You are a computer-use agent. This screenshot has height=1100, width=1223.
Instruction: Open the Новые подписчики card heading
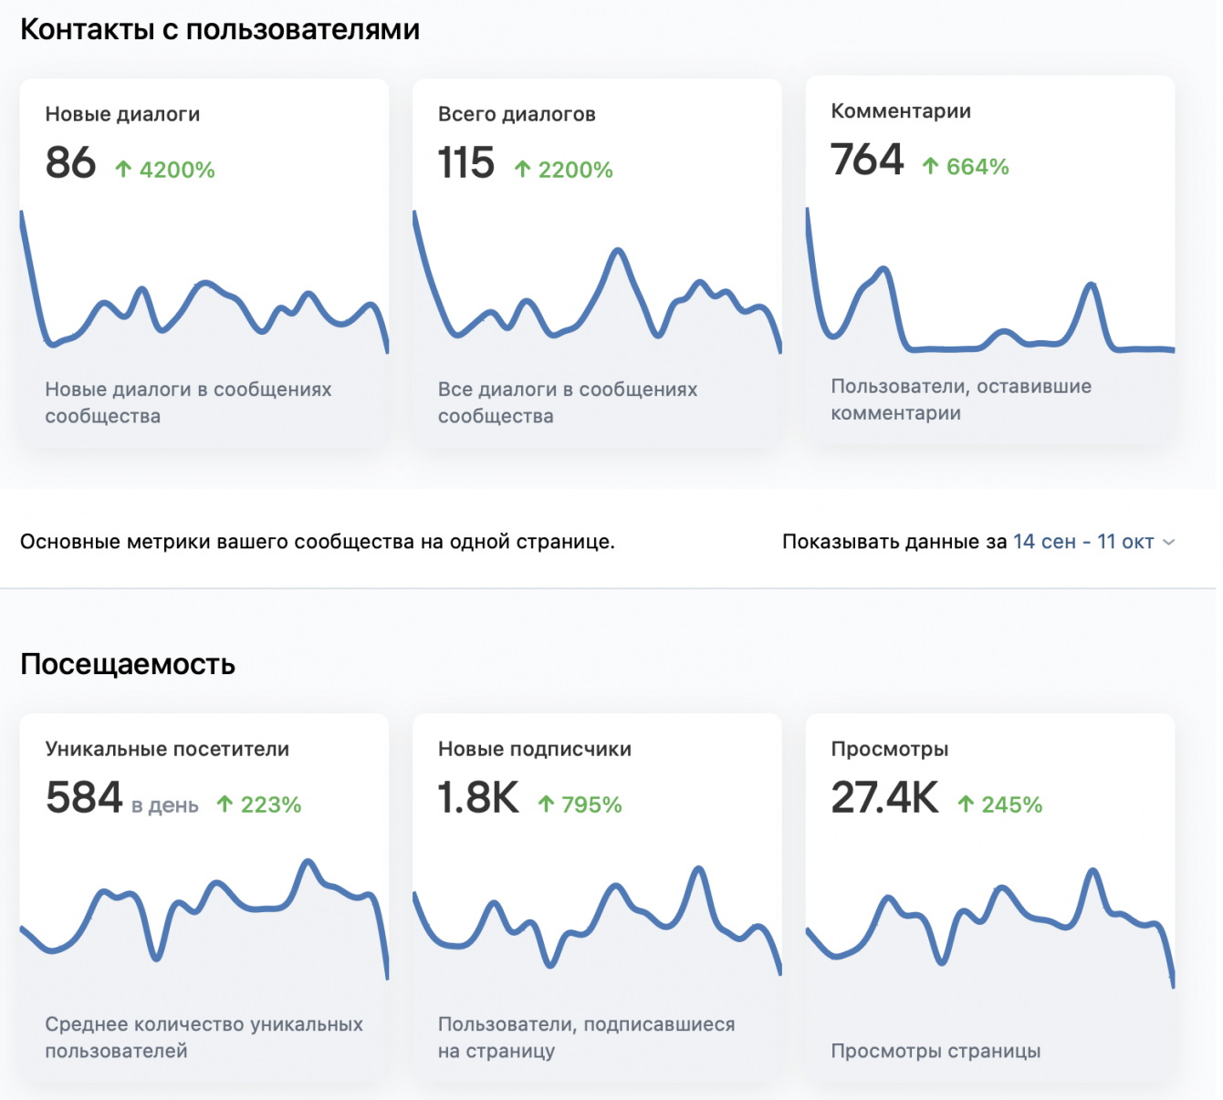[x=535, y=749]
